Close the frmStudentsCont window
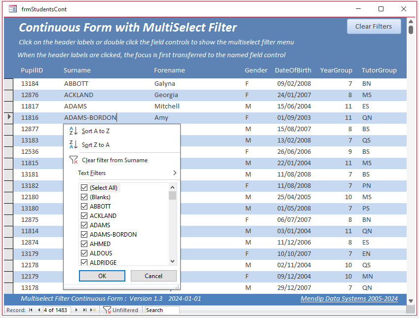The image size is (419, 318). [404, 9]
